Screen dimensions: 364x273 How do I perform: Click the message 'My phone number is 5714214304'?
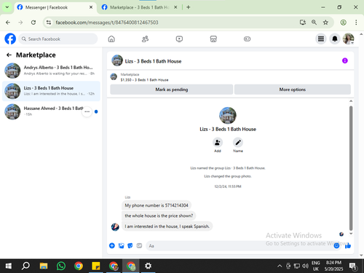(157, 205)
